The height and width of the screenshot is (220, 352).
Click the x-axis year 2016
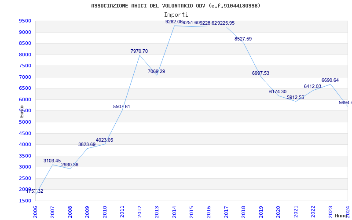click(209, 212)
